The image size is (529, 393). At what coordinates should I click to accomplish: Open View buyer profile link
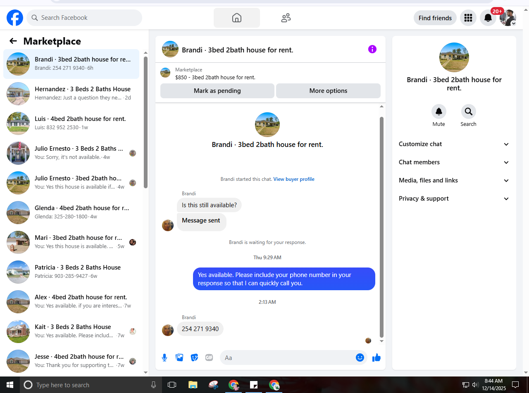(294, 179)
